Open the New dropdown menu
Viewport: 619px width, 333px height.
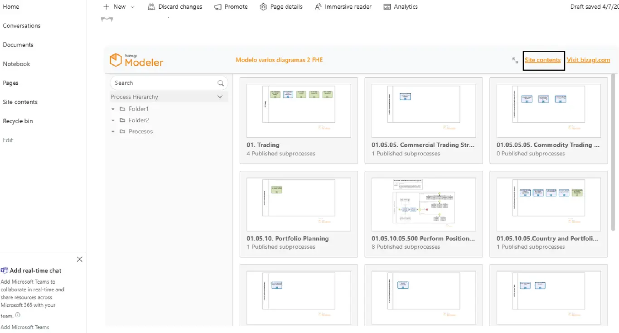point(119,7)
